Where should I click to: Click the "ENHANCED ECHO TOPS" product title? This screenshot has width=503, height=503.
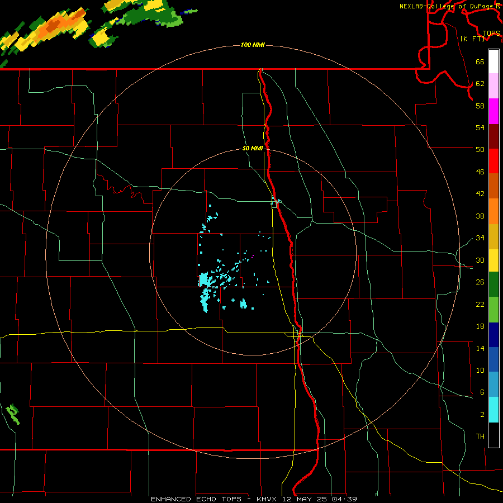click(x=196, y=499)
